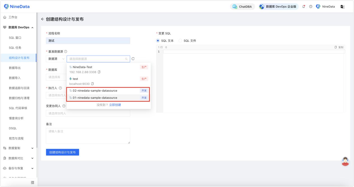Click the 备注 textarea
Image resolution: width=354 pixels, height=187 pixels.
point(88,136)
